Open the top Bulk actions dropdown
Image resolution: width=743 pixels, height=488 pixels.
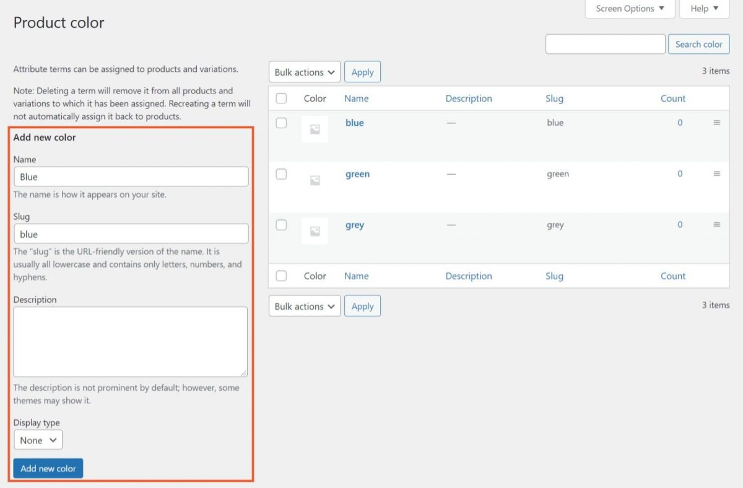click(x=304, y=72)
